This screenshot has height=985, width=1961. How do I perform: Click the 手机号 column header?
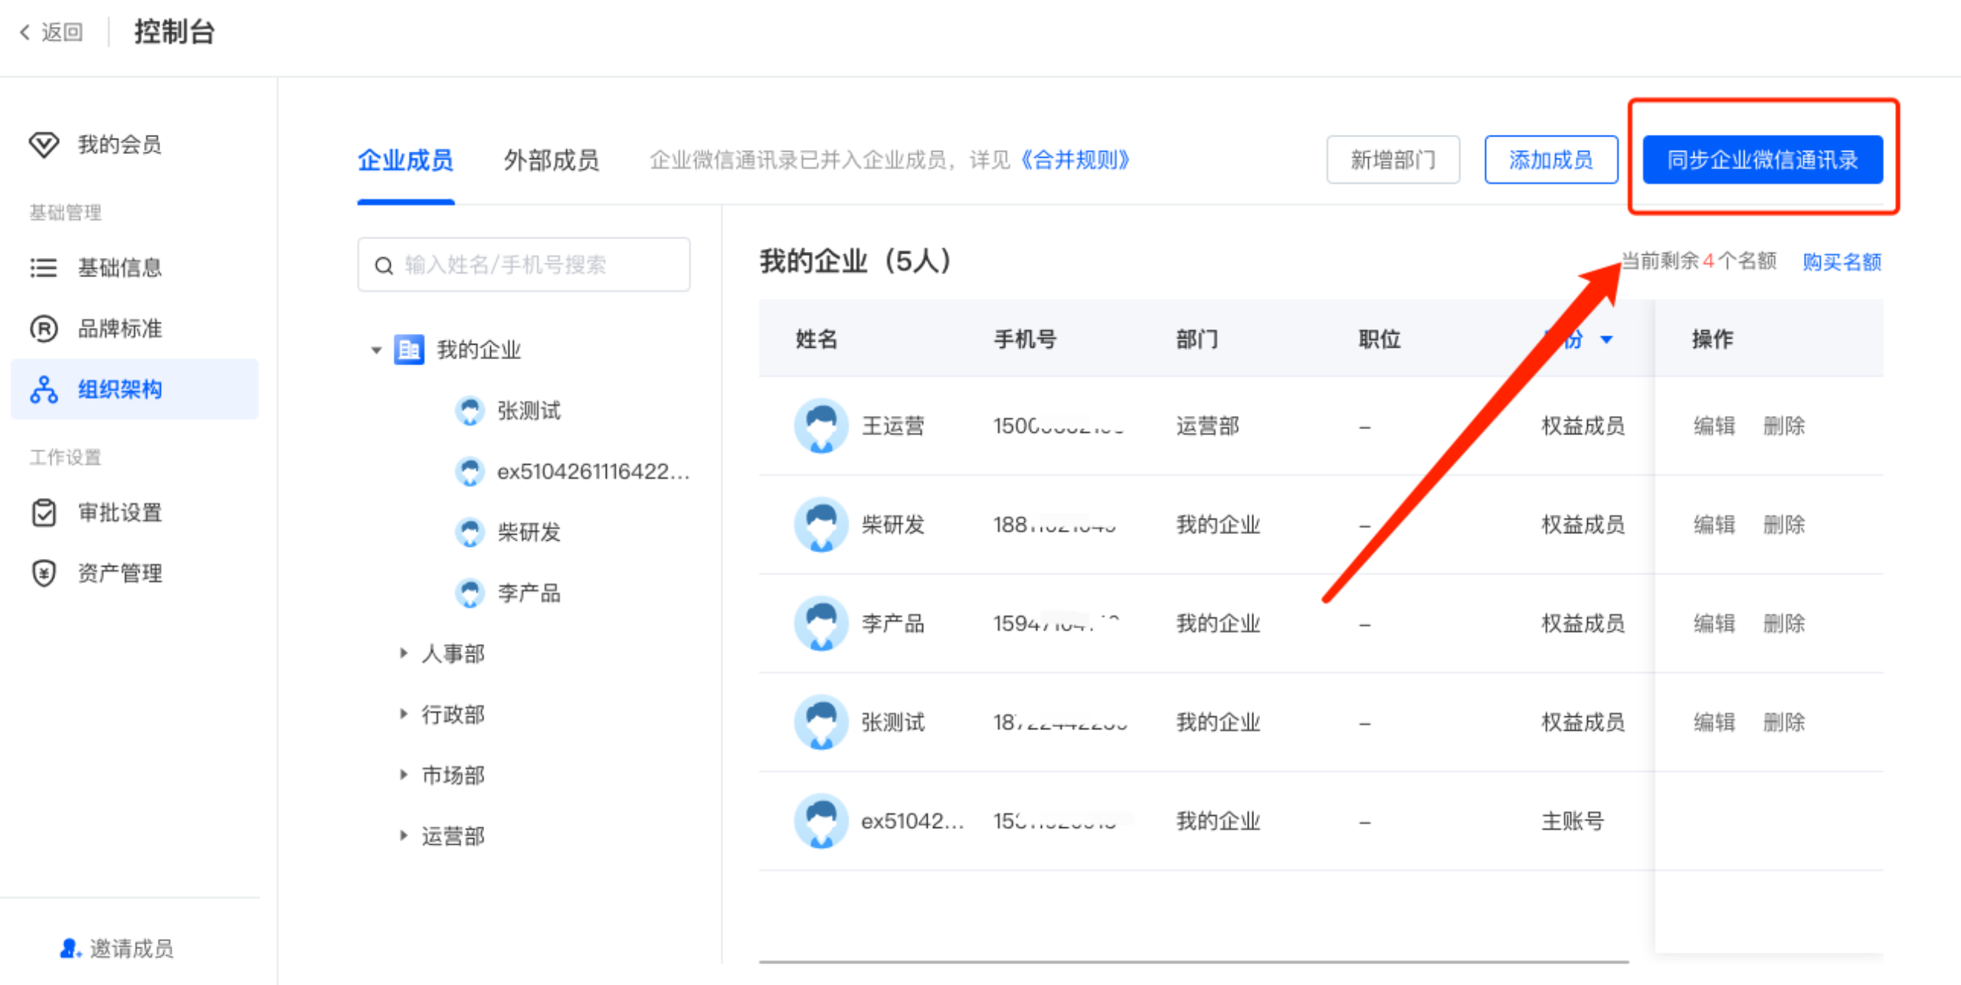tap(1025, 339)
